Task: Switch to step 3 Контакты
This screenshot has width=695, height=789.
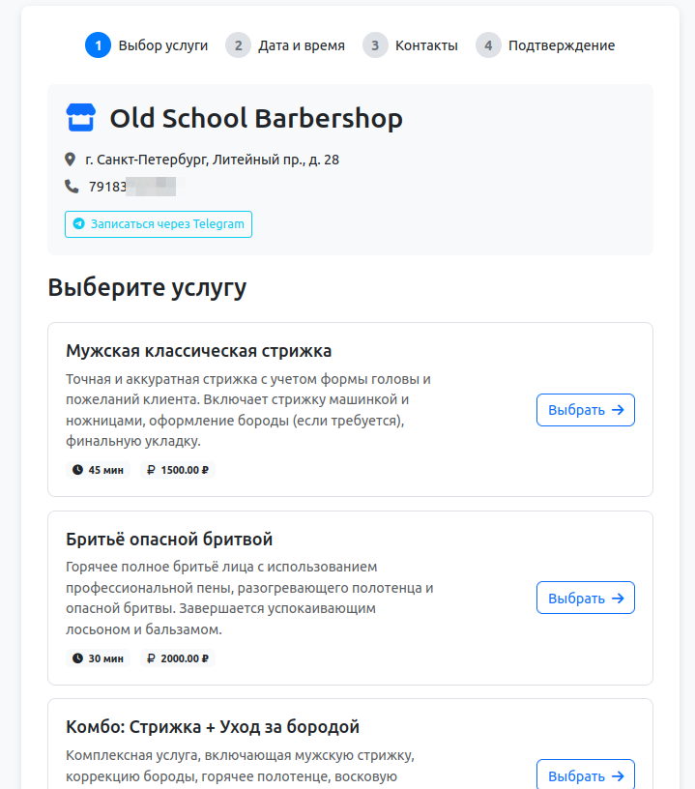Action: 411,45
